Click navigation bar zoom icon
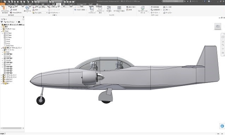The height and width of the screenshot is (135, 225). [223, 45]
